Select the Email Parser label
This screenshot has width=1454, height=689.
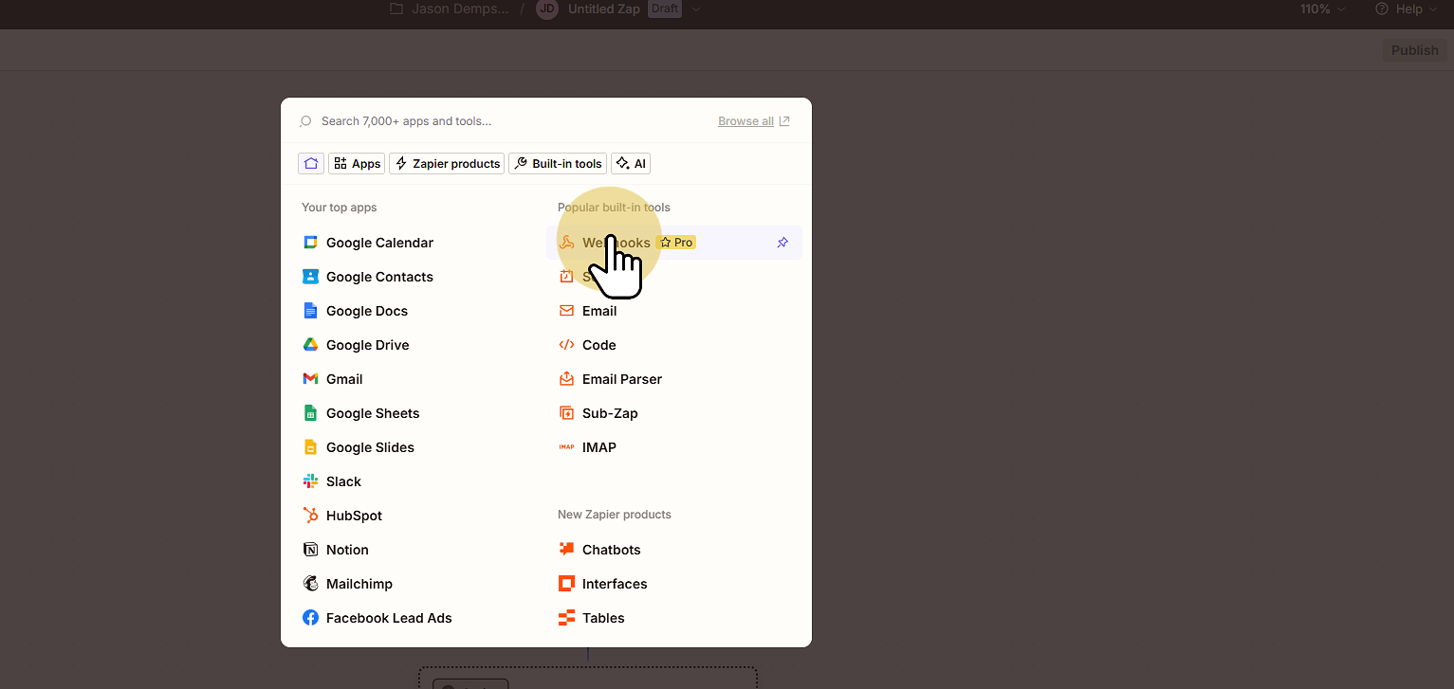click(622, 379)
